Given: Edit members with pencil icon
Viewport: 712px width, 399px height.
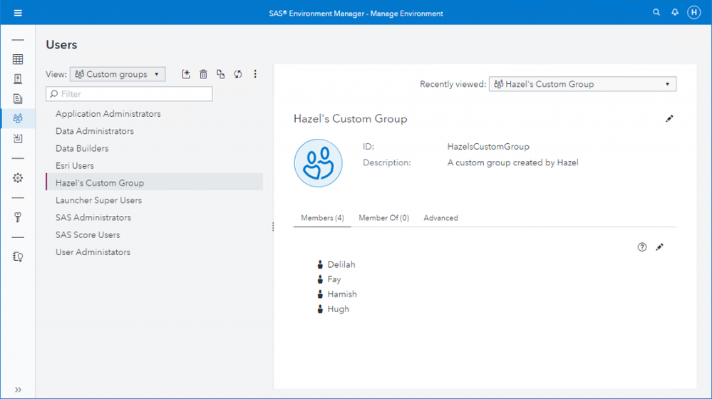Looking at the screenshot, I should coord(659,247).
